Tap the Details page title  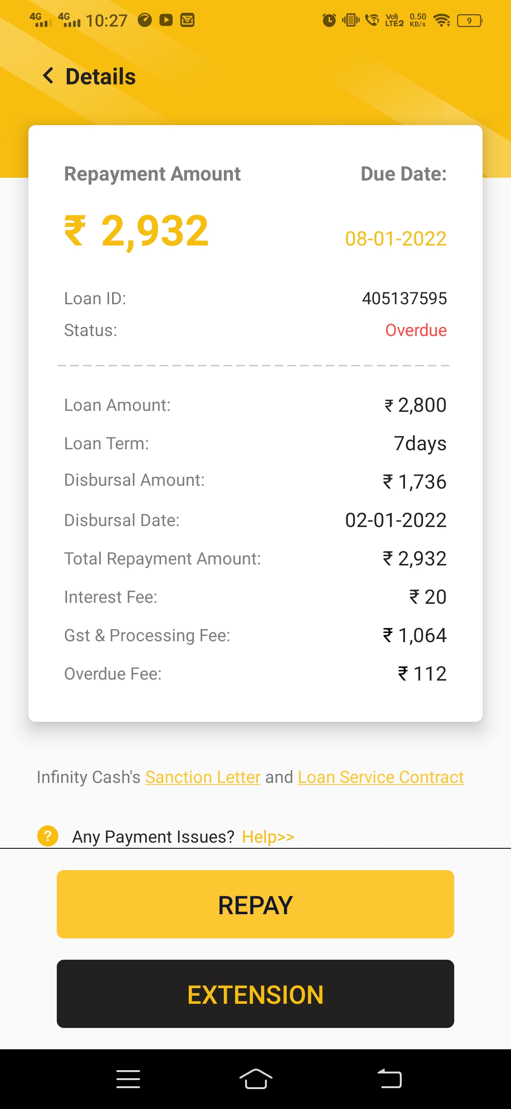tap(101, 77)
